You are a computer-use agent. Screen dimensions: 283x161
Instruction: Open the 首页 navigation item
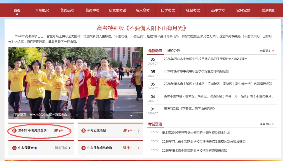tap(17, 10)
